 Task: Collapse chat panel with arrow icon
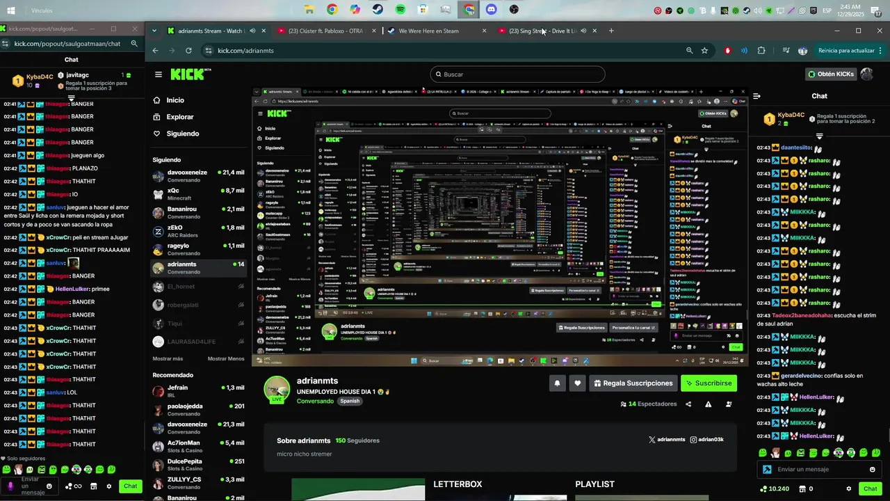pos(757,96)
